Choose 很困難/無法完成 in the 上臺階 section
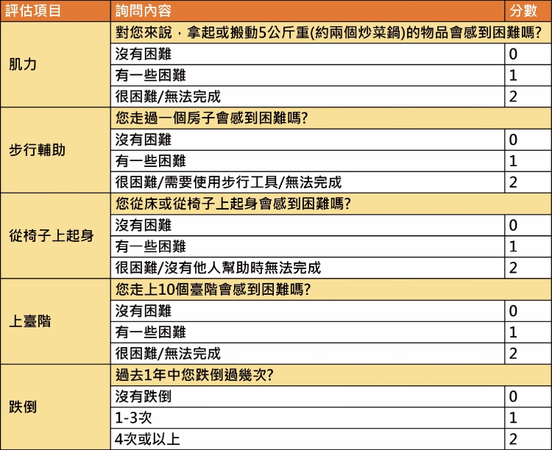Image resolution: width=552 pixels, height=450 pixels. (x=308, y=354)
